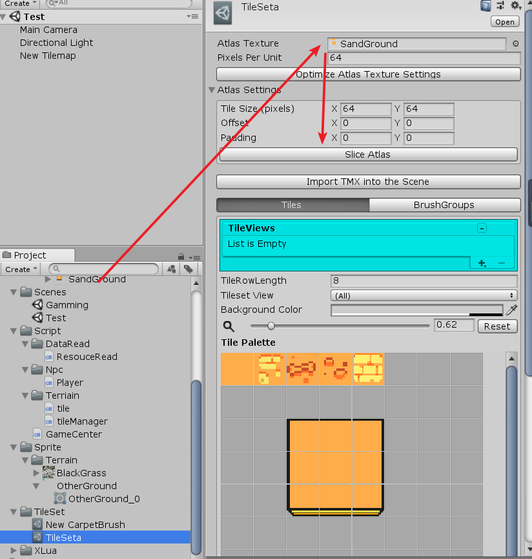The width and height of the screenshot is (532, 559).
Task: Click the Slice Atlas button
Action: tap(367, 154)
